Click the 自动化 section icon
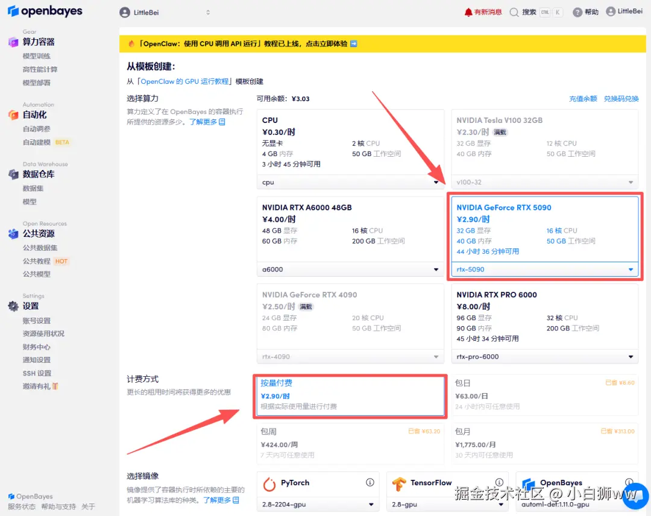The image size is (651, 516). (13, 115)
